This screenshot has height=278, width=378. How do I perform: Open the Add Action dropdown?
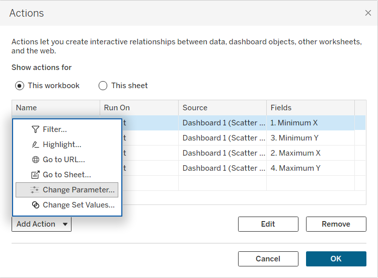41,224
